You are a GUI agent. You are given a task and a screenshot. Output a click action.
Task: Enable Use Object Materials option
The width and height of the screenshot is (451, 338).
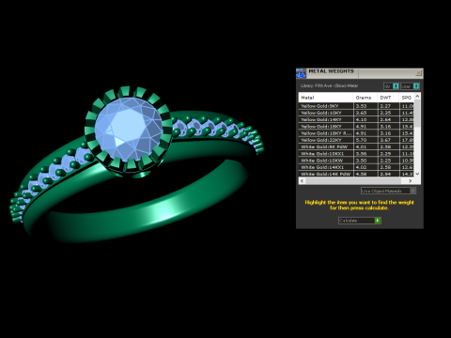[388, 191]
